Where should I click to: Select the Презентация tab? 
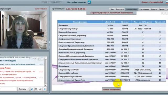tap(132, 9)
